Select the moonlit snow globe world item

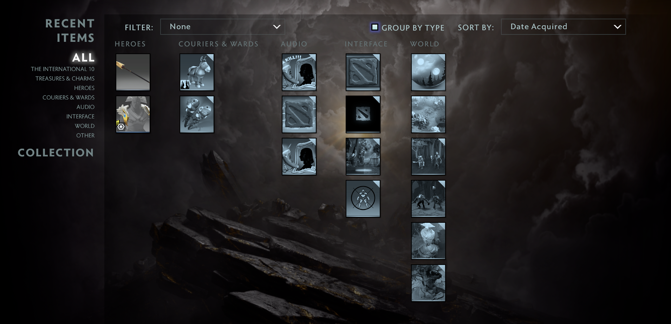click(x=428, y=72)
